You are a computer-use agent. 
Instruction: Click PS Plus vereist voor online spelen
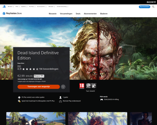pyautogui.click(x=33, y=97)
